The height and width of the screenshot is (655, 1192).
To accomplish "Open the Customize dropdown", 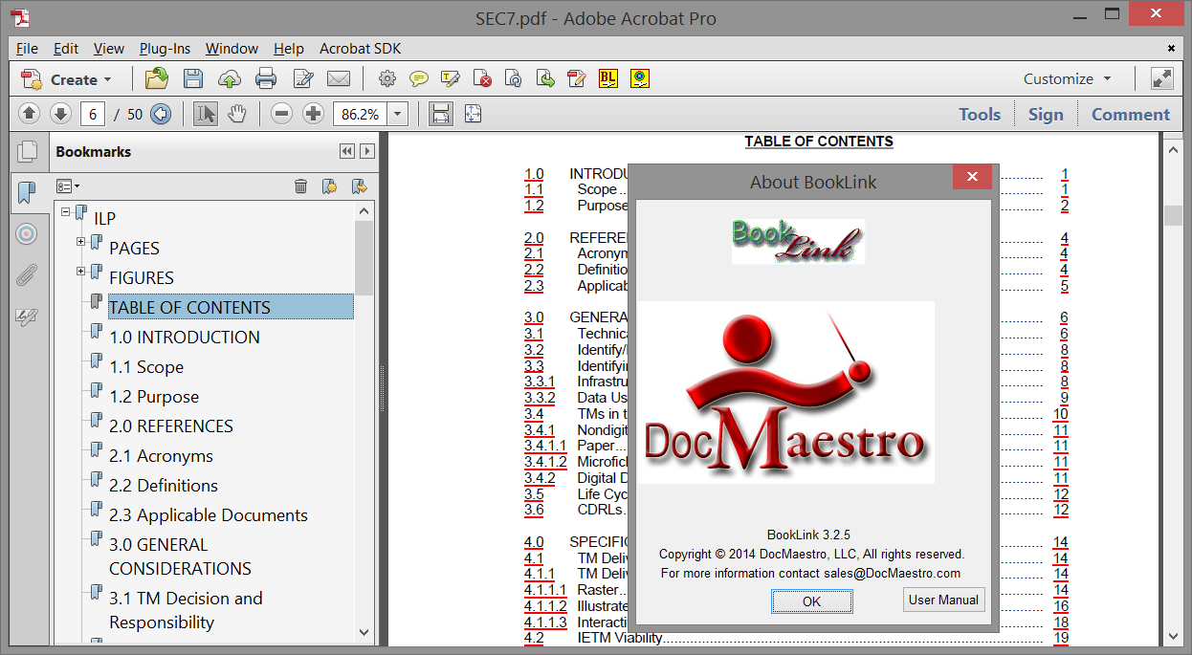I will pos(1068,79).
